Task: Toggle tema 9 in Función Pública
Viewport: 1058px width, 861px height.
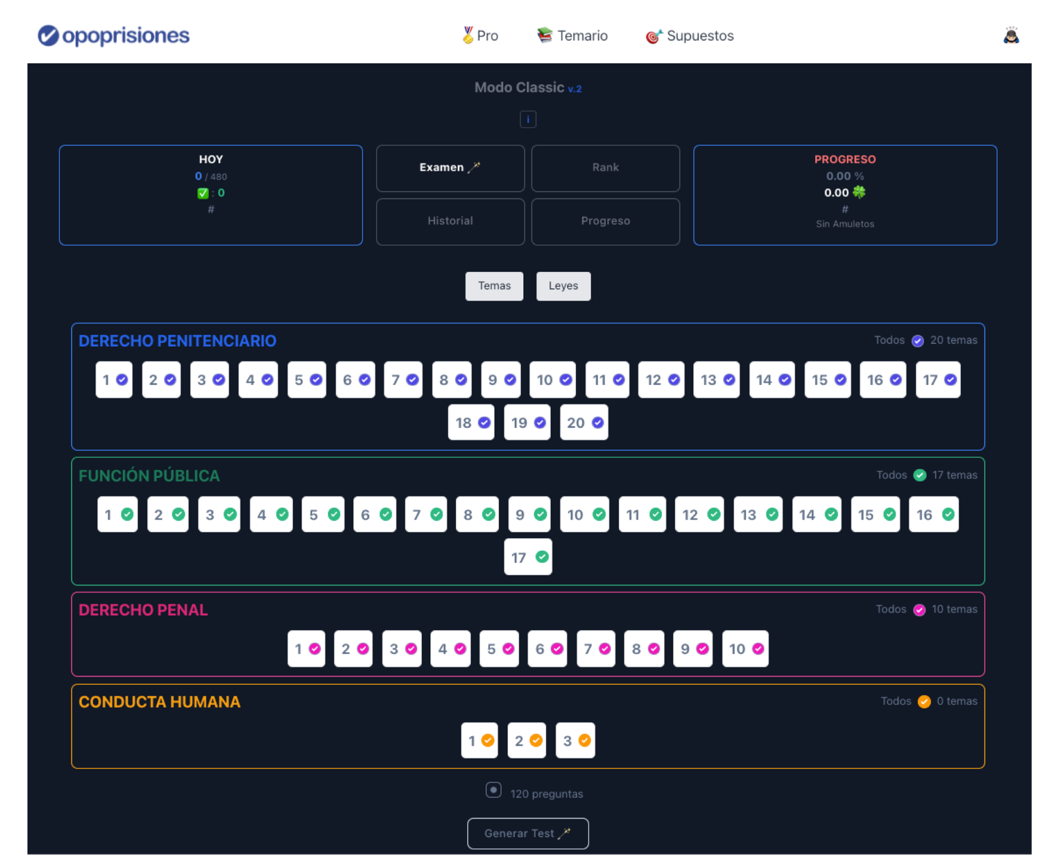Action: click(529, 514)
